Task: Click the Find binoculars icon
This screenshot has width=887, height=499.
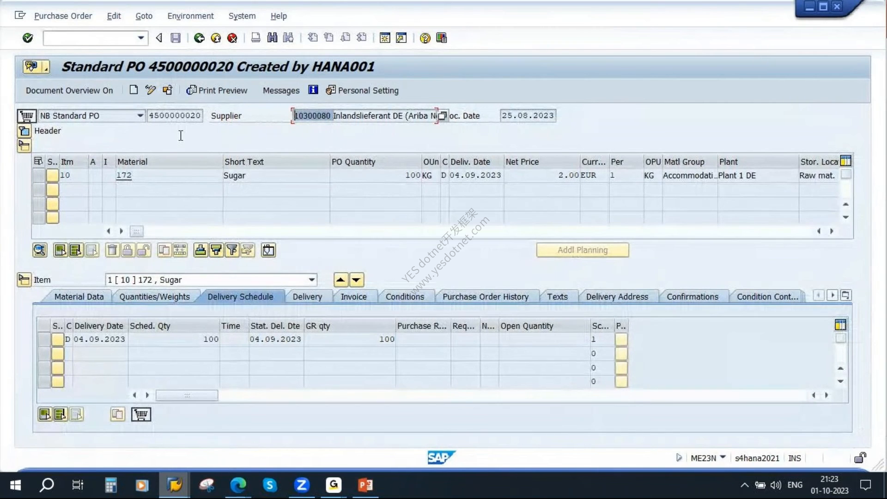Action: (x=272, y=38)
